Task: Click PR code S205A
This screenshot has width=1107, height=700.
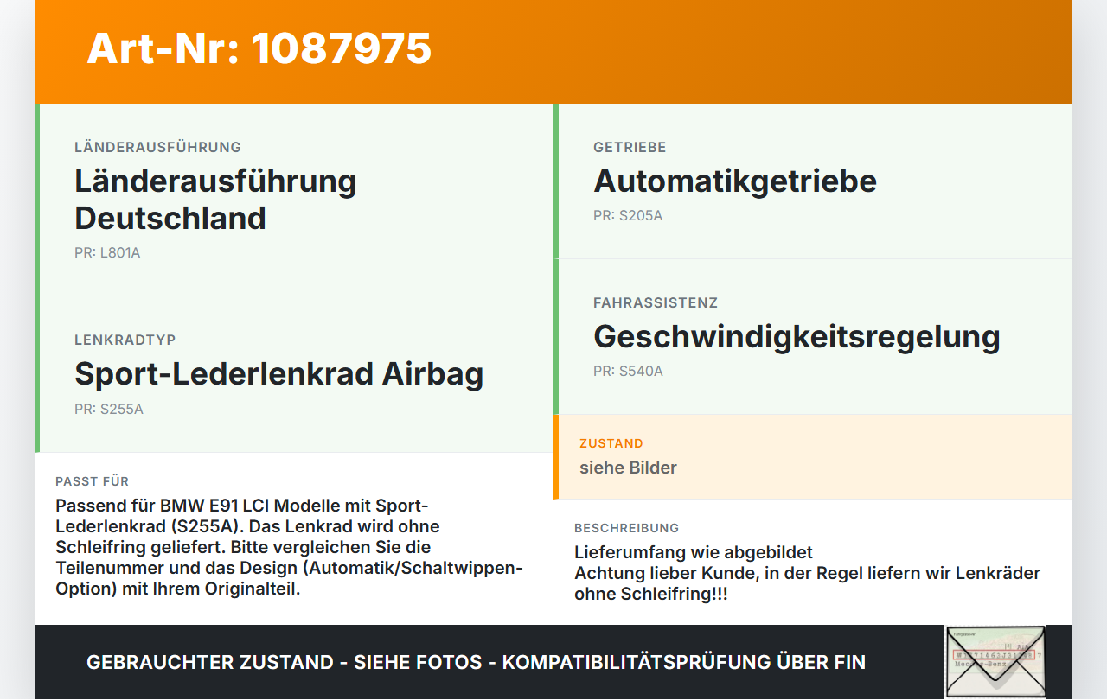Action: click(x=628, y=216)
